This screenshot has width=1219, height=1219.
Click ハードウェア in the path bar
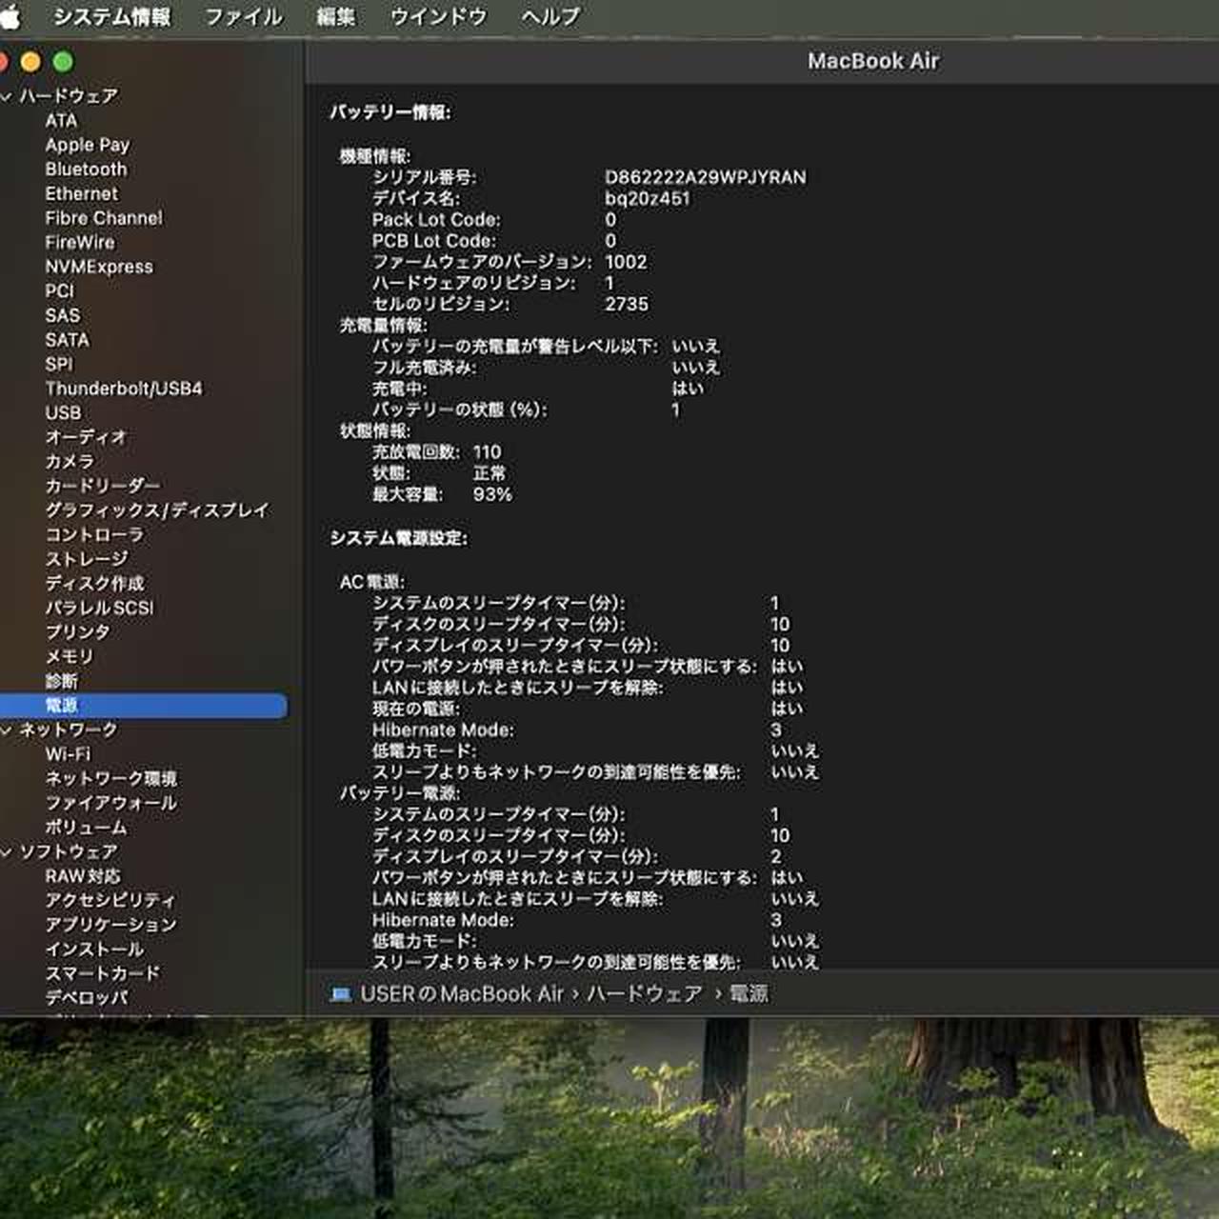click(644, 994)
